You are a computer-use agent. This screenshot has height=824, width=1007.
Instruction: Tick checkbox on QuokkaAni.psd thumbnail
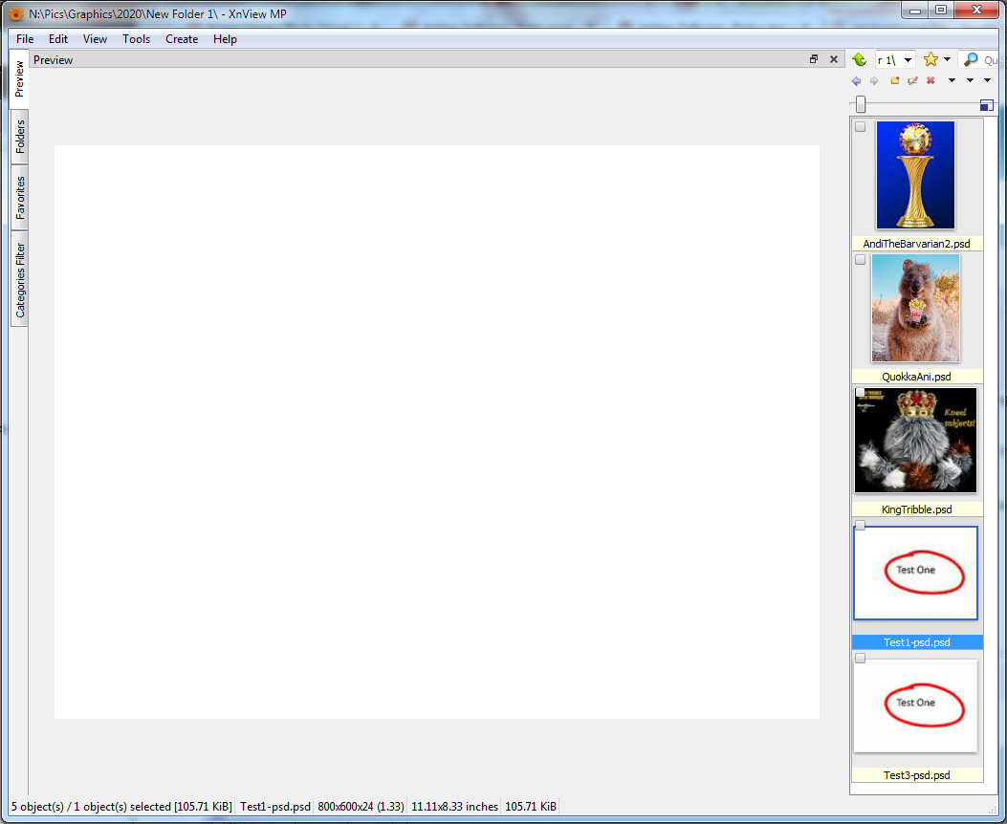[x=861, y=260]
